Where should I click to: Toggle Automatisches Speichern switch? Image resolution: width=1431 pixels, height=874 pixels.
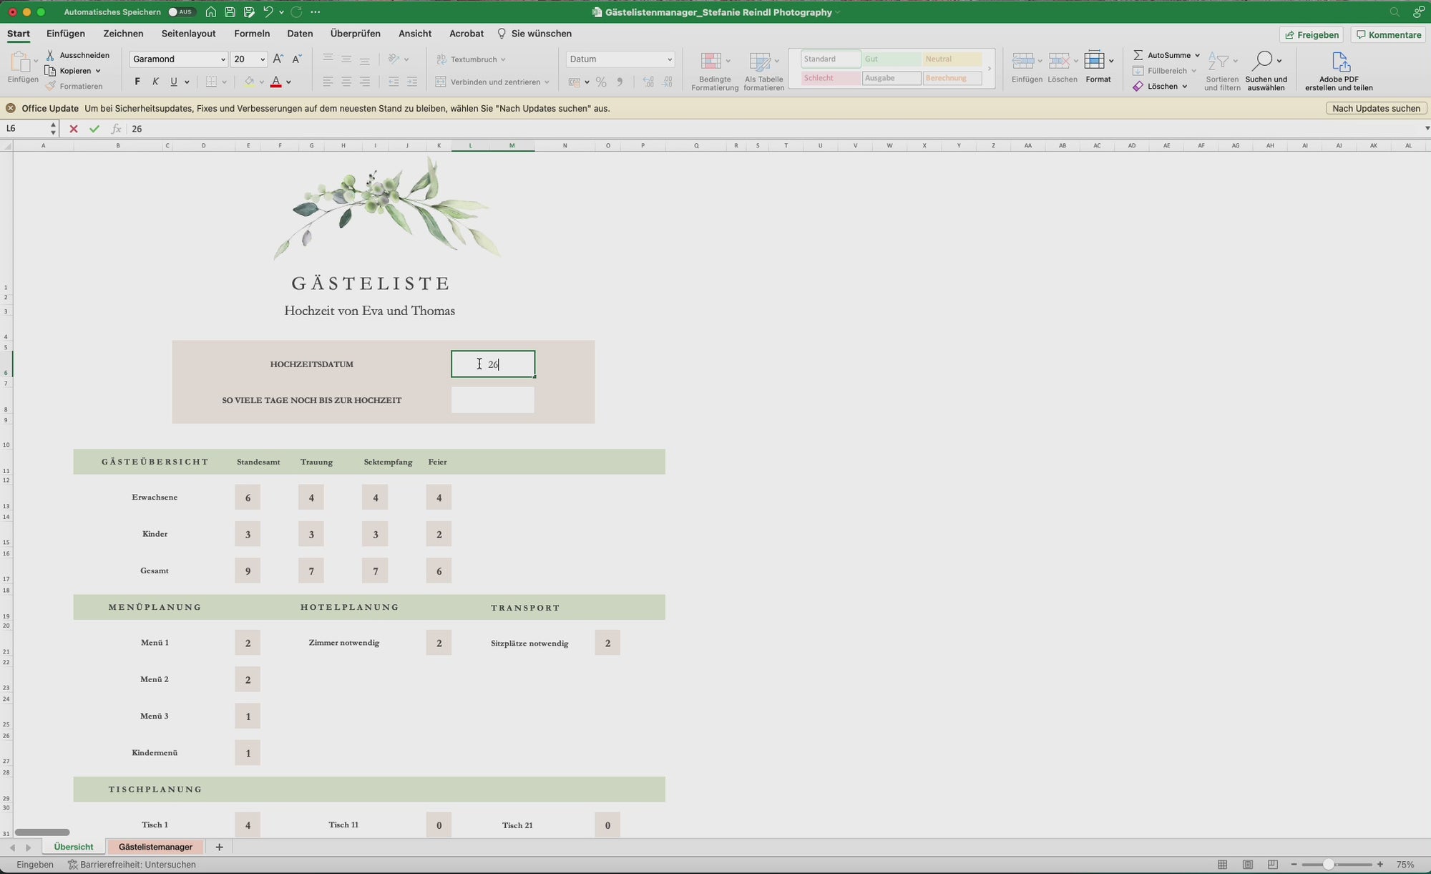[180, 12]
